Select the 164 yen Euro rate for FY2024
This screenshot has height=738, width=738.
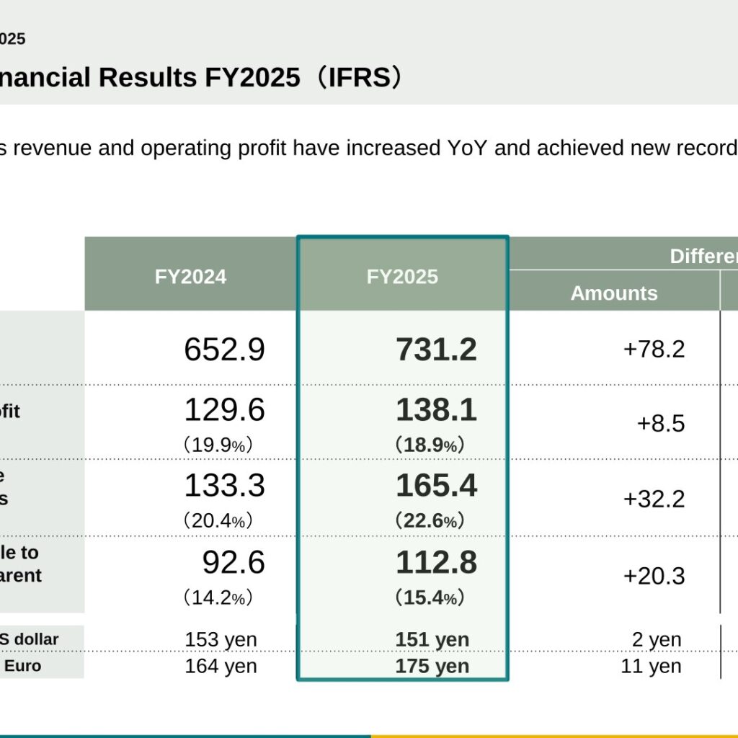tap(221, 667)
